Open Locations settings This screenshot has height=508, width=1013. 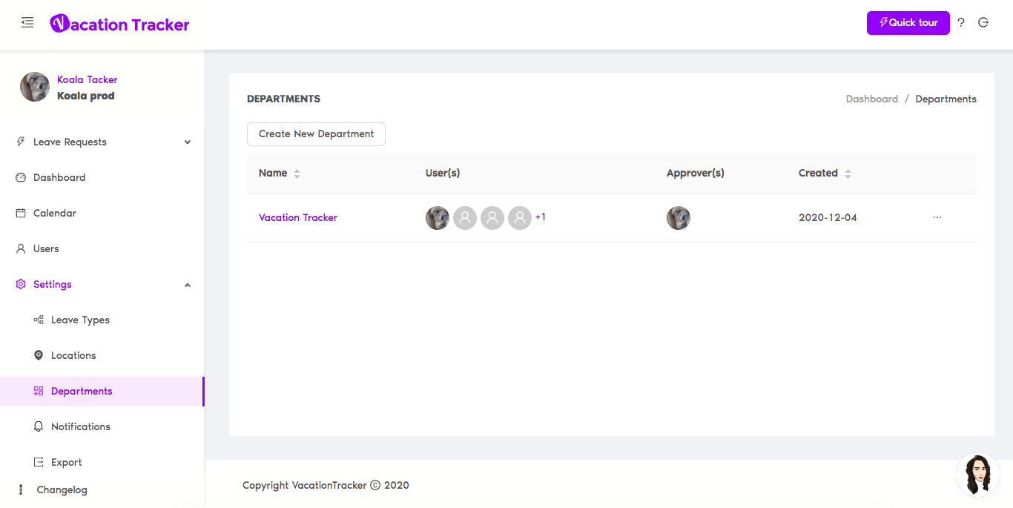(x=102, y=355)
